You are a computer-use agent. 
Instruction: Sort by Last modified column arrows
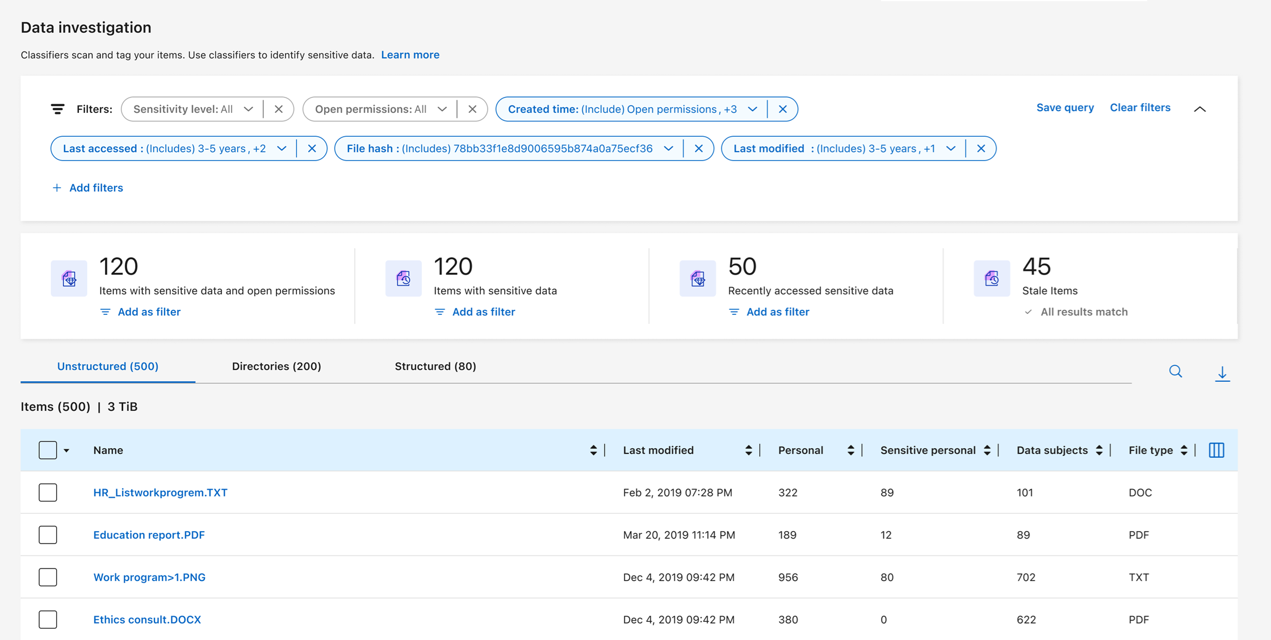(748, 450)
